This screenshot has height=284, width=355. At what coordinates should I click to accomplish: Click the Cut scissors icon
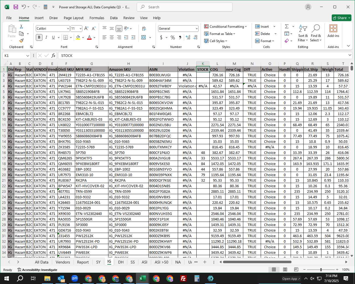(x=21, y=27)
